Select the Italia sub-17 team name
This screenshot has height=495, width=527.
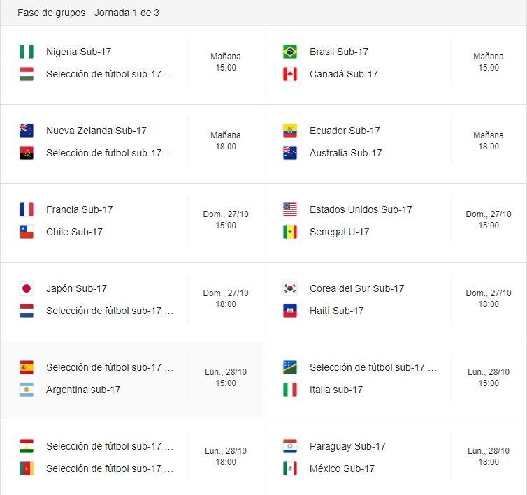coord(336,390)
